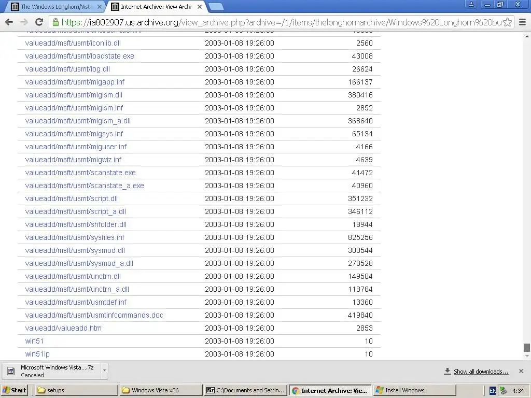
Task: Switch to Install Windows taskbar window
Action: pos(415,390)
